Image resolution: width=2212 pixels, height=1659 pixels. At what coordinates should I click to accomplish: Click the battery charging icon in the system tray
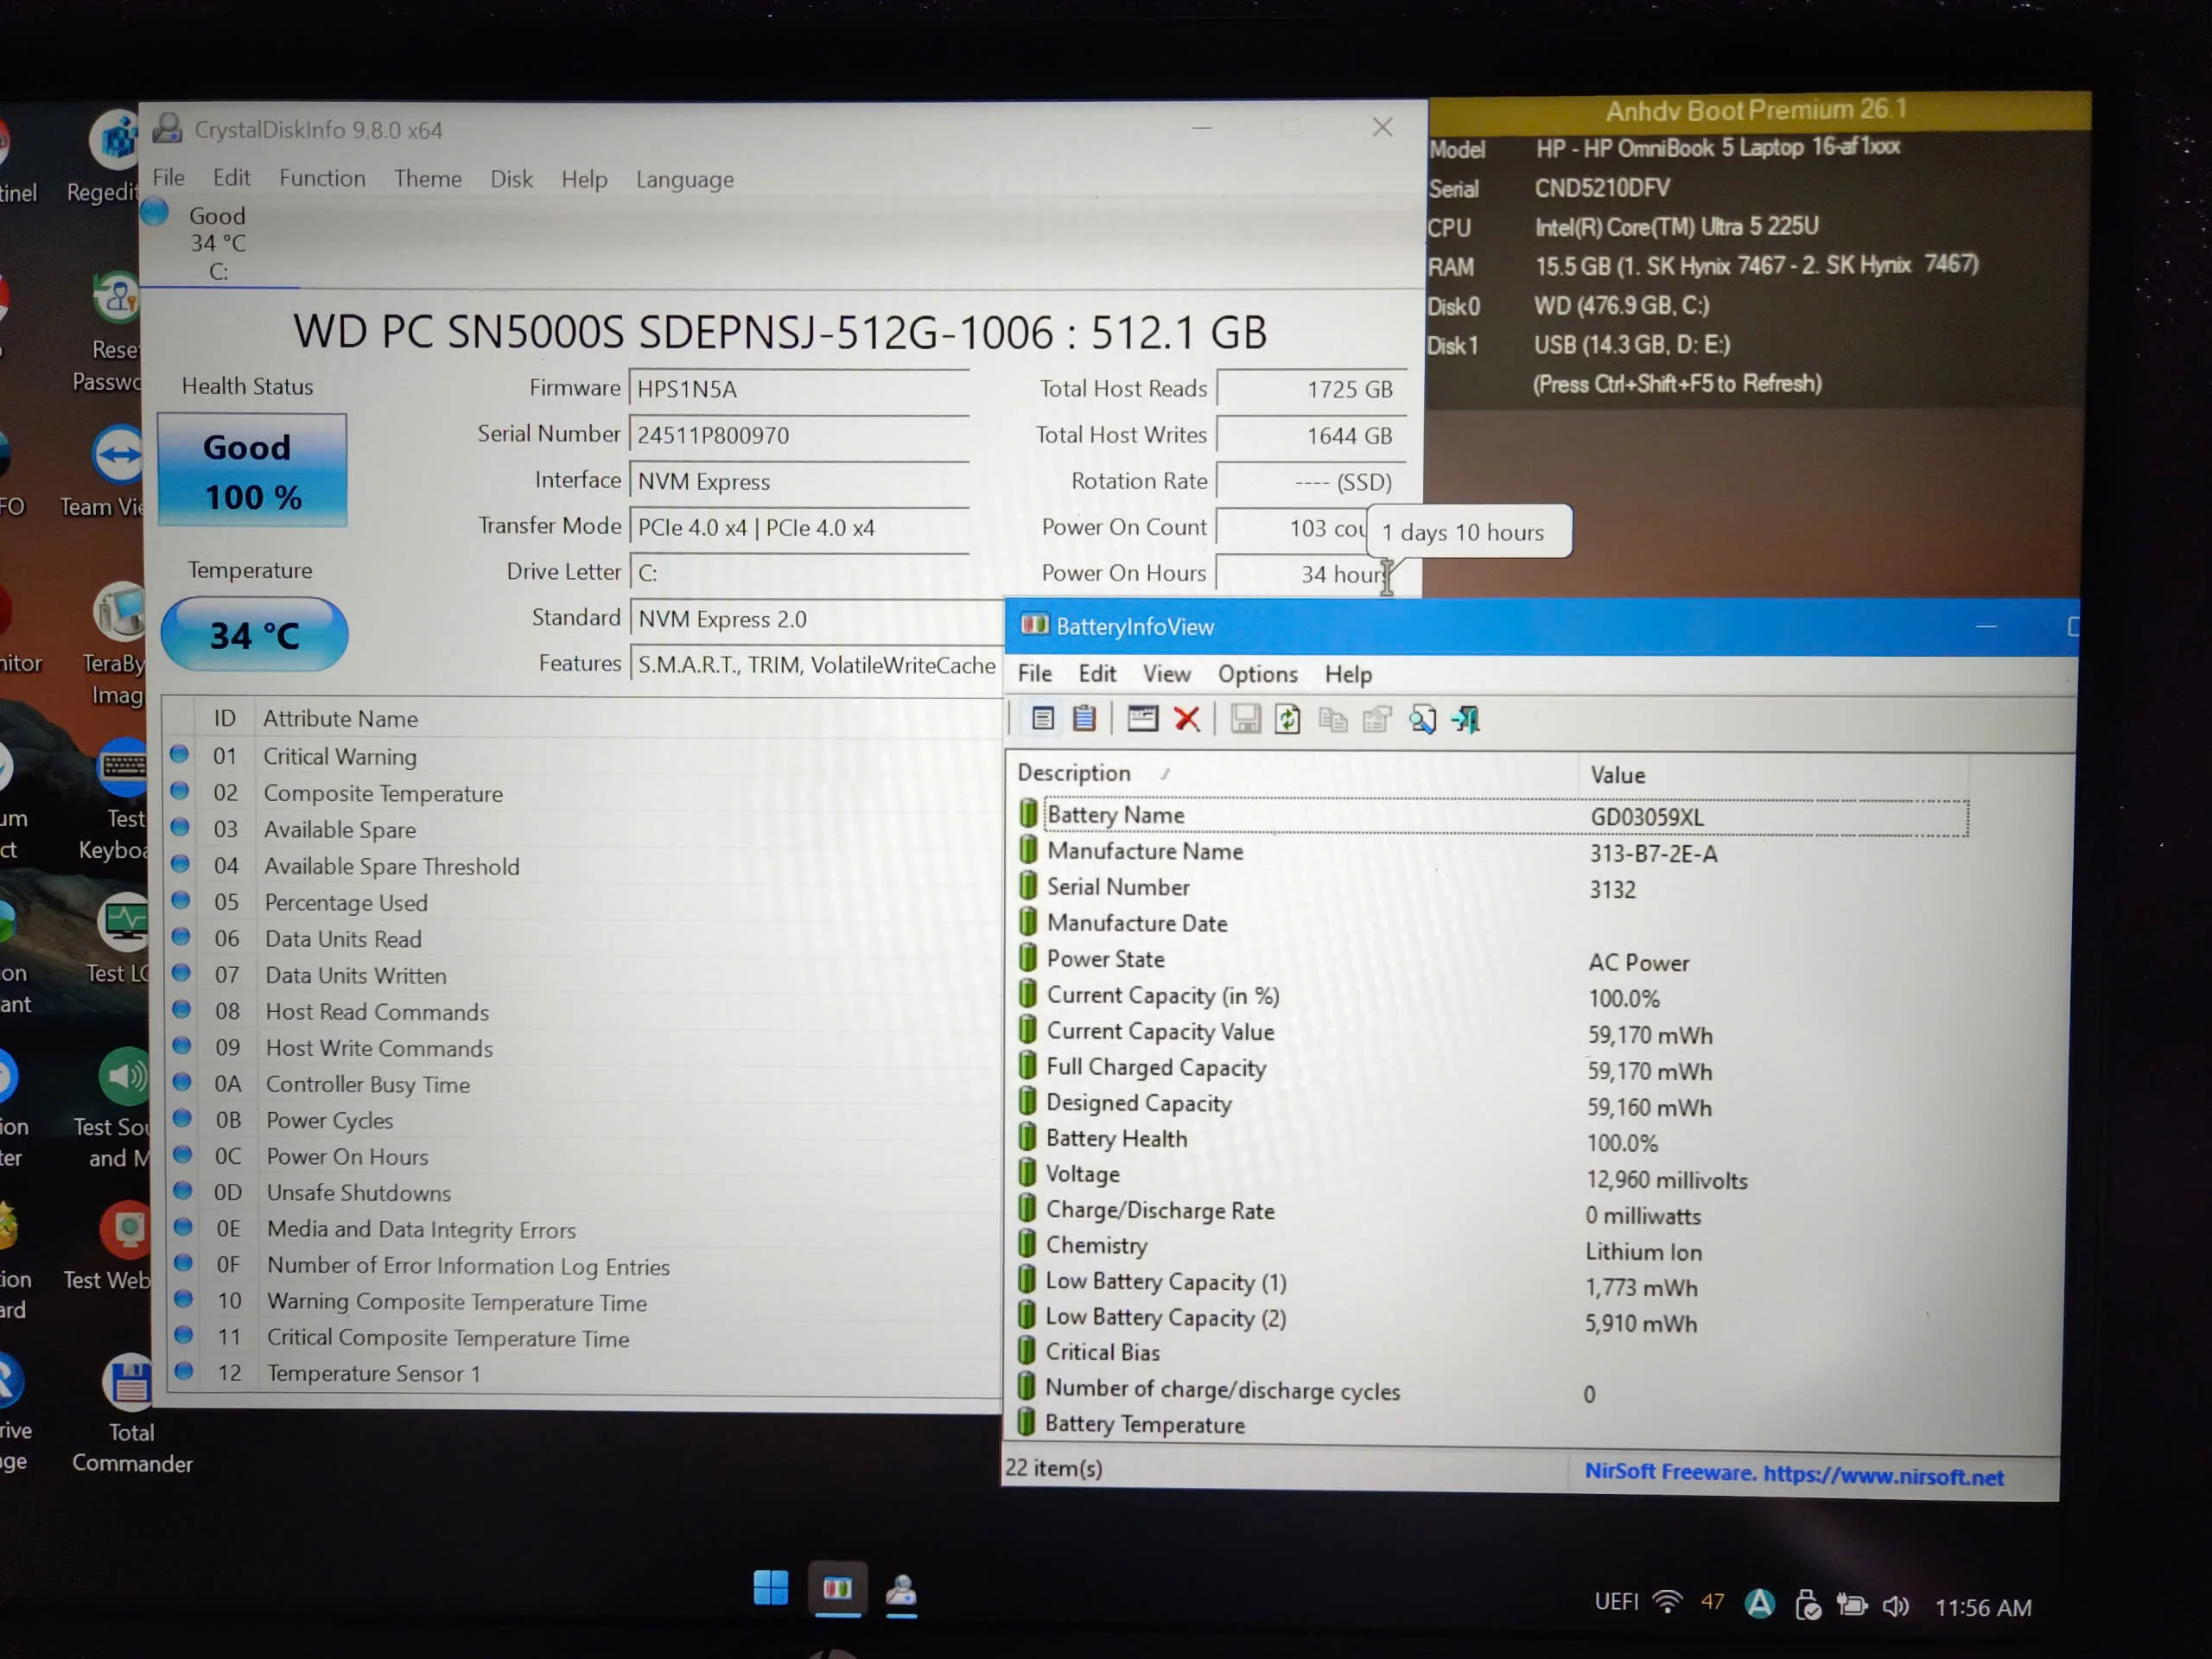click(x=1851, y=1605)
